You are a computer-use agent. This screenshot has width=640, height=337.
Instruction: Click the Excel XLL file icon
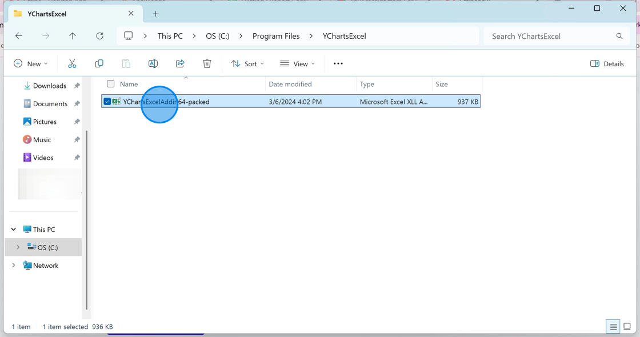point(117,102)
